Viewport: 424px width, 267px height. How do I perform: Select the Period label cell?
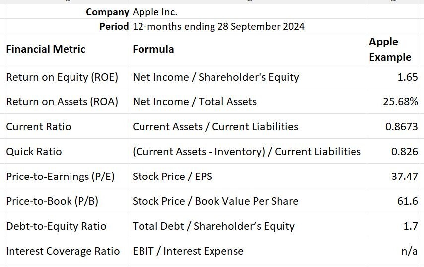[x=68, y=26]
